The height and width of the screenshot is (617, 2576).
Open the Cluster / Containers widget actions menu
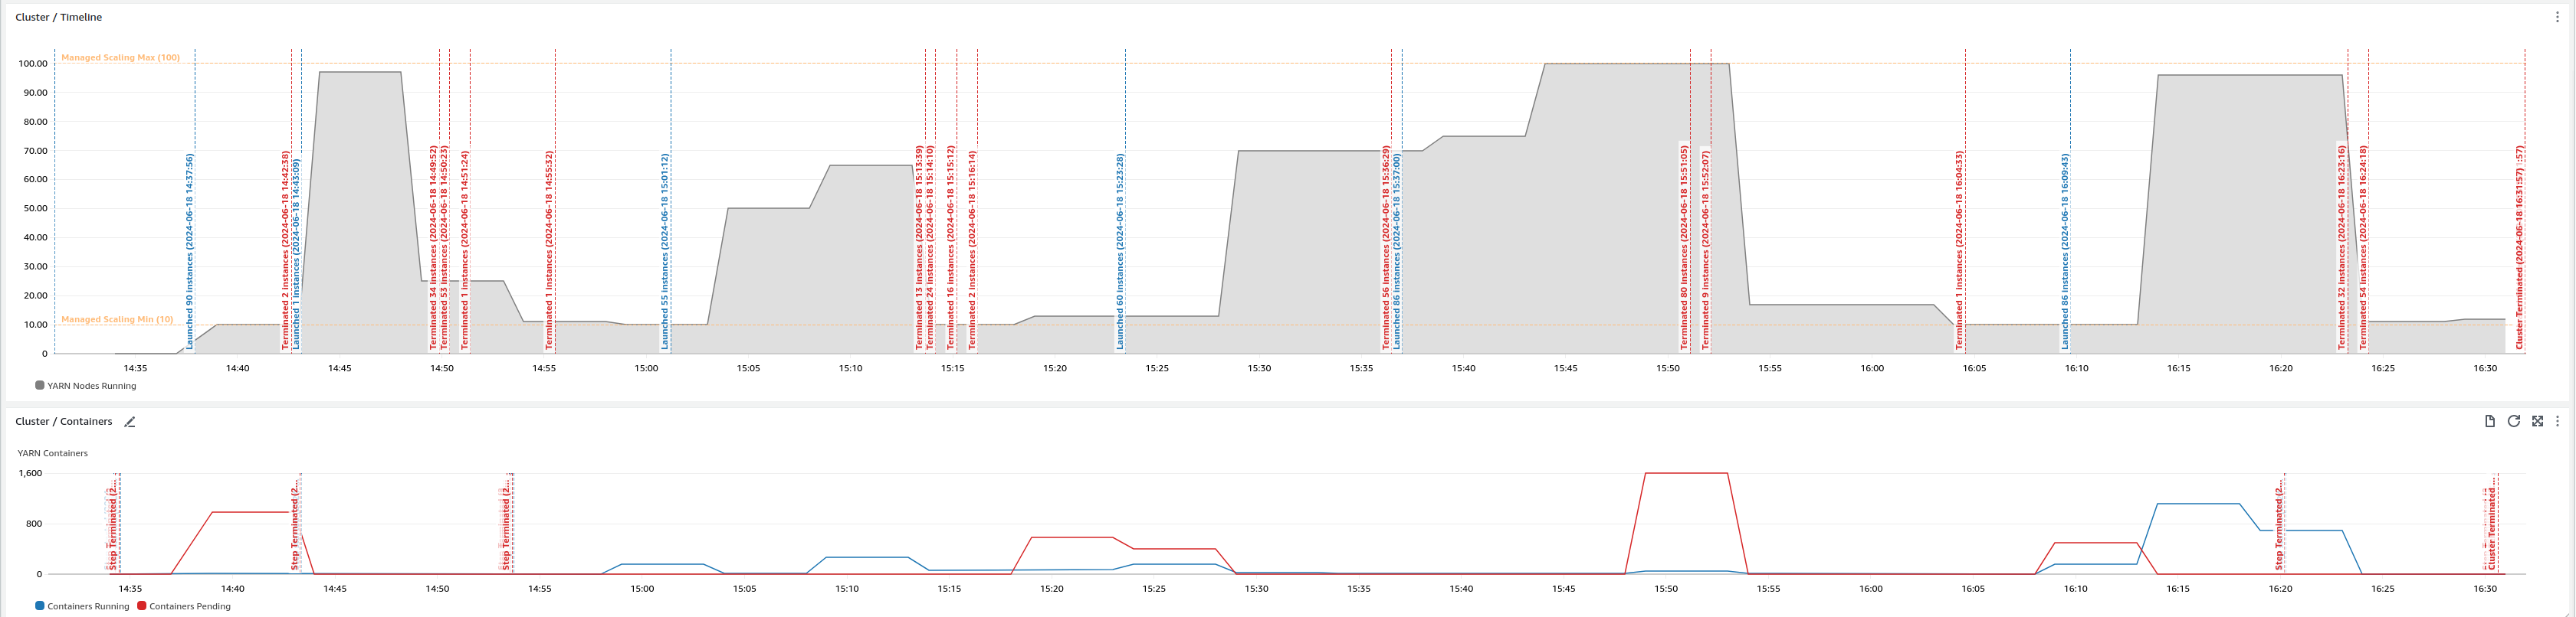click(2557, 421)
